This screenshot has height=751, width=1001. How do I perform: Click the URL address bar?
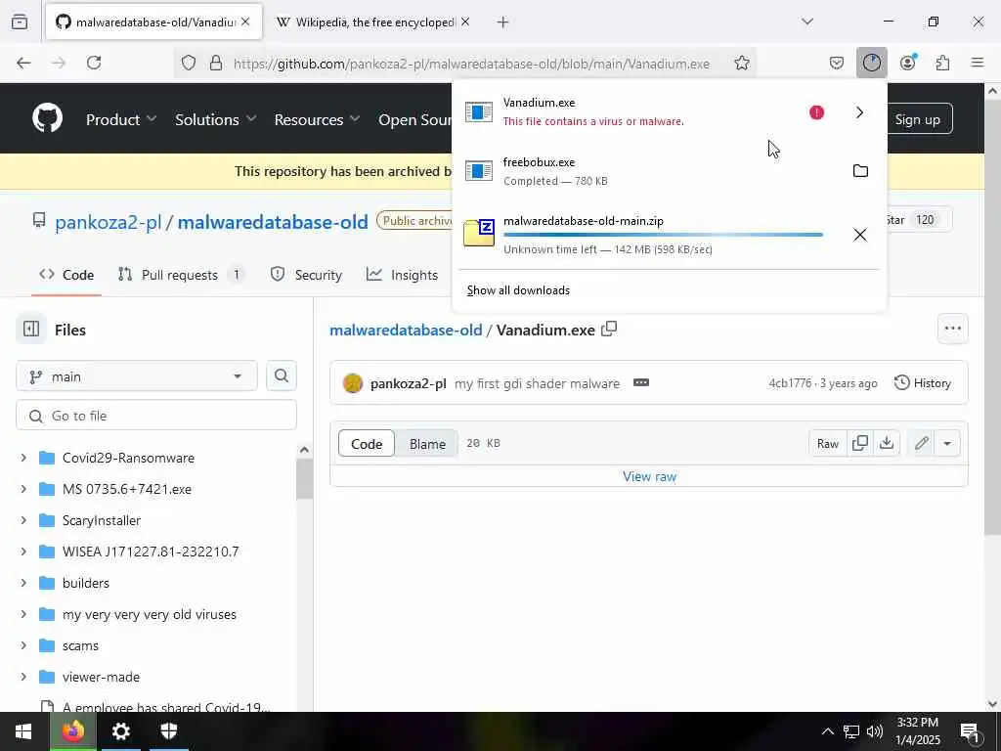(471, 64)
